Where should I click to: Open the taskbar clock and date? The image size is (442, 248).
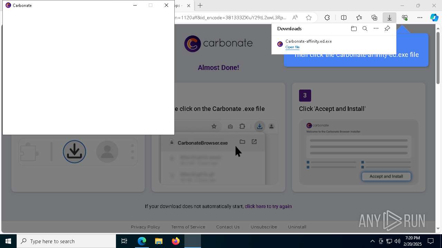click(x=413, y=241)
